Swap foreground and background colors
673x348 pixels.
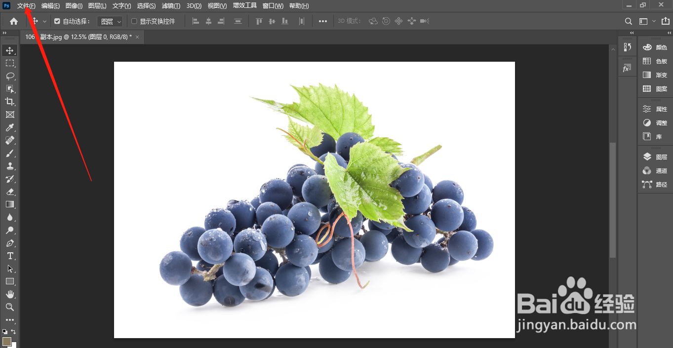point(14,331)
